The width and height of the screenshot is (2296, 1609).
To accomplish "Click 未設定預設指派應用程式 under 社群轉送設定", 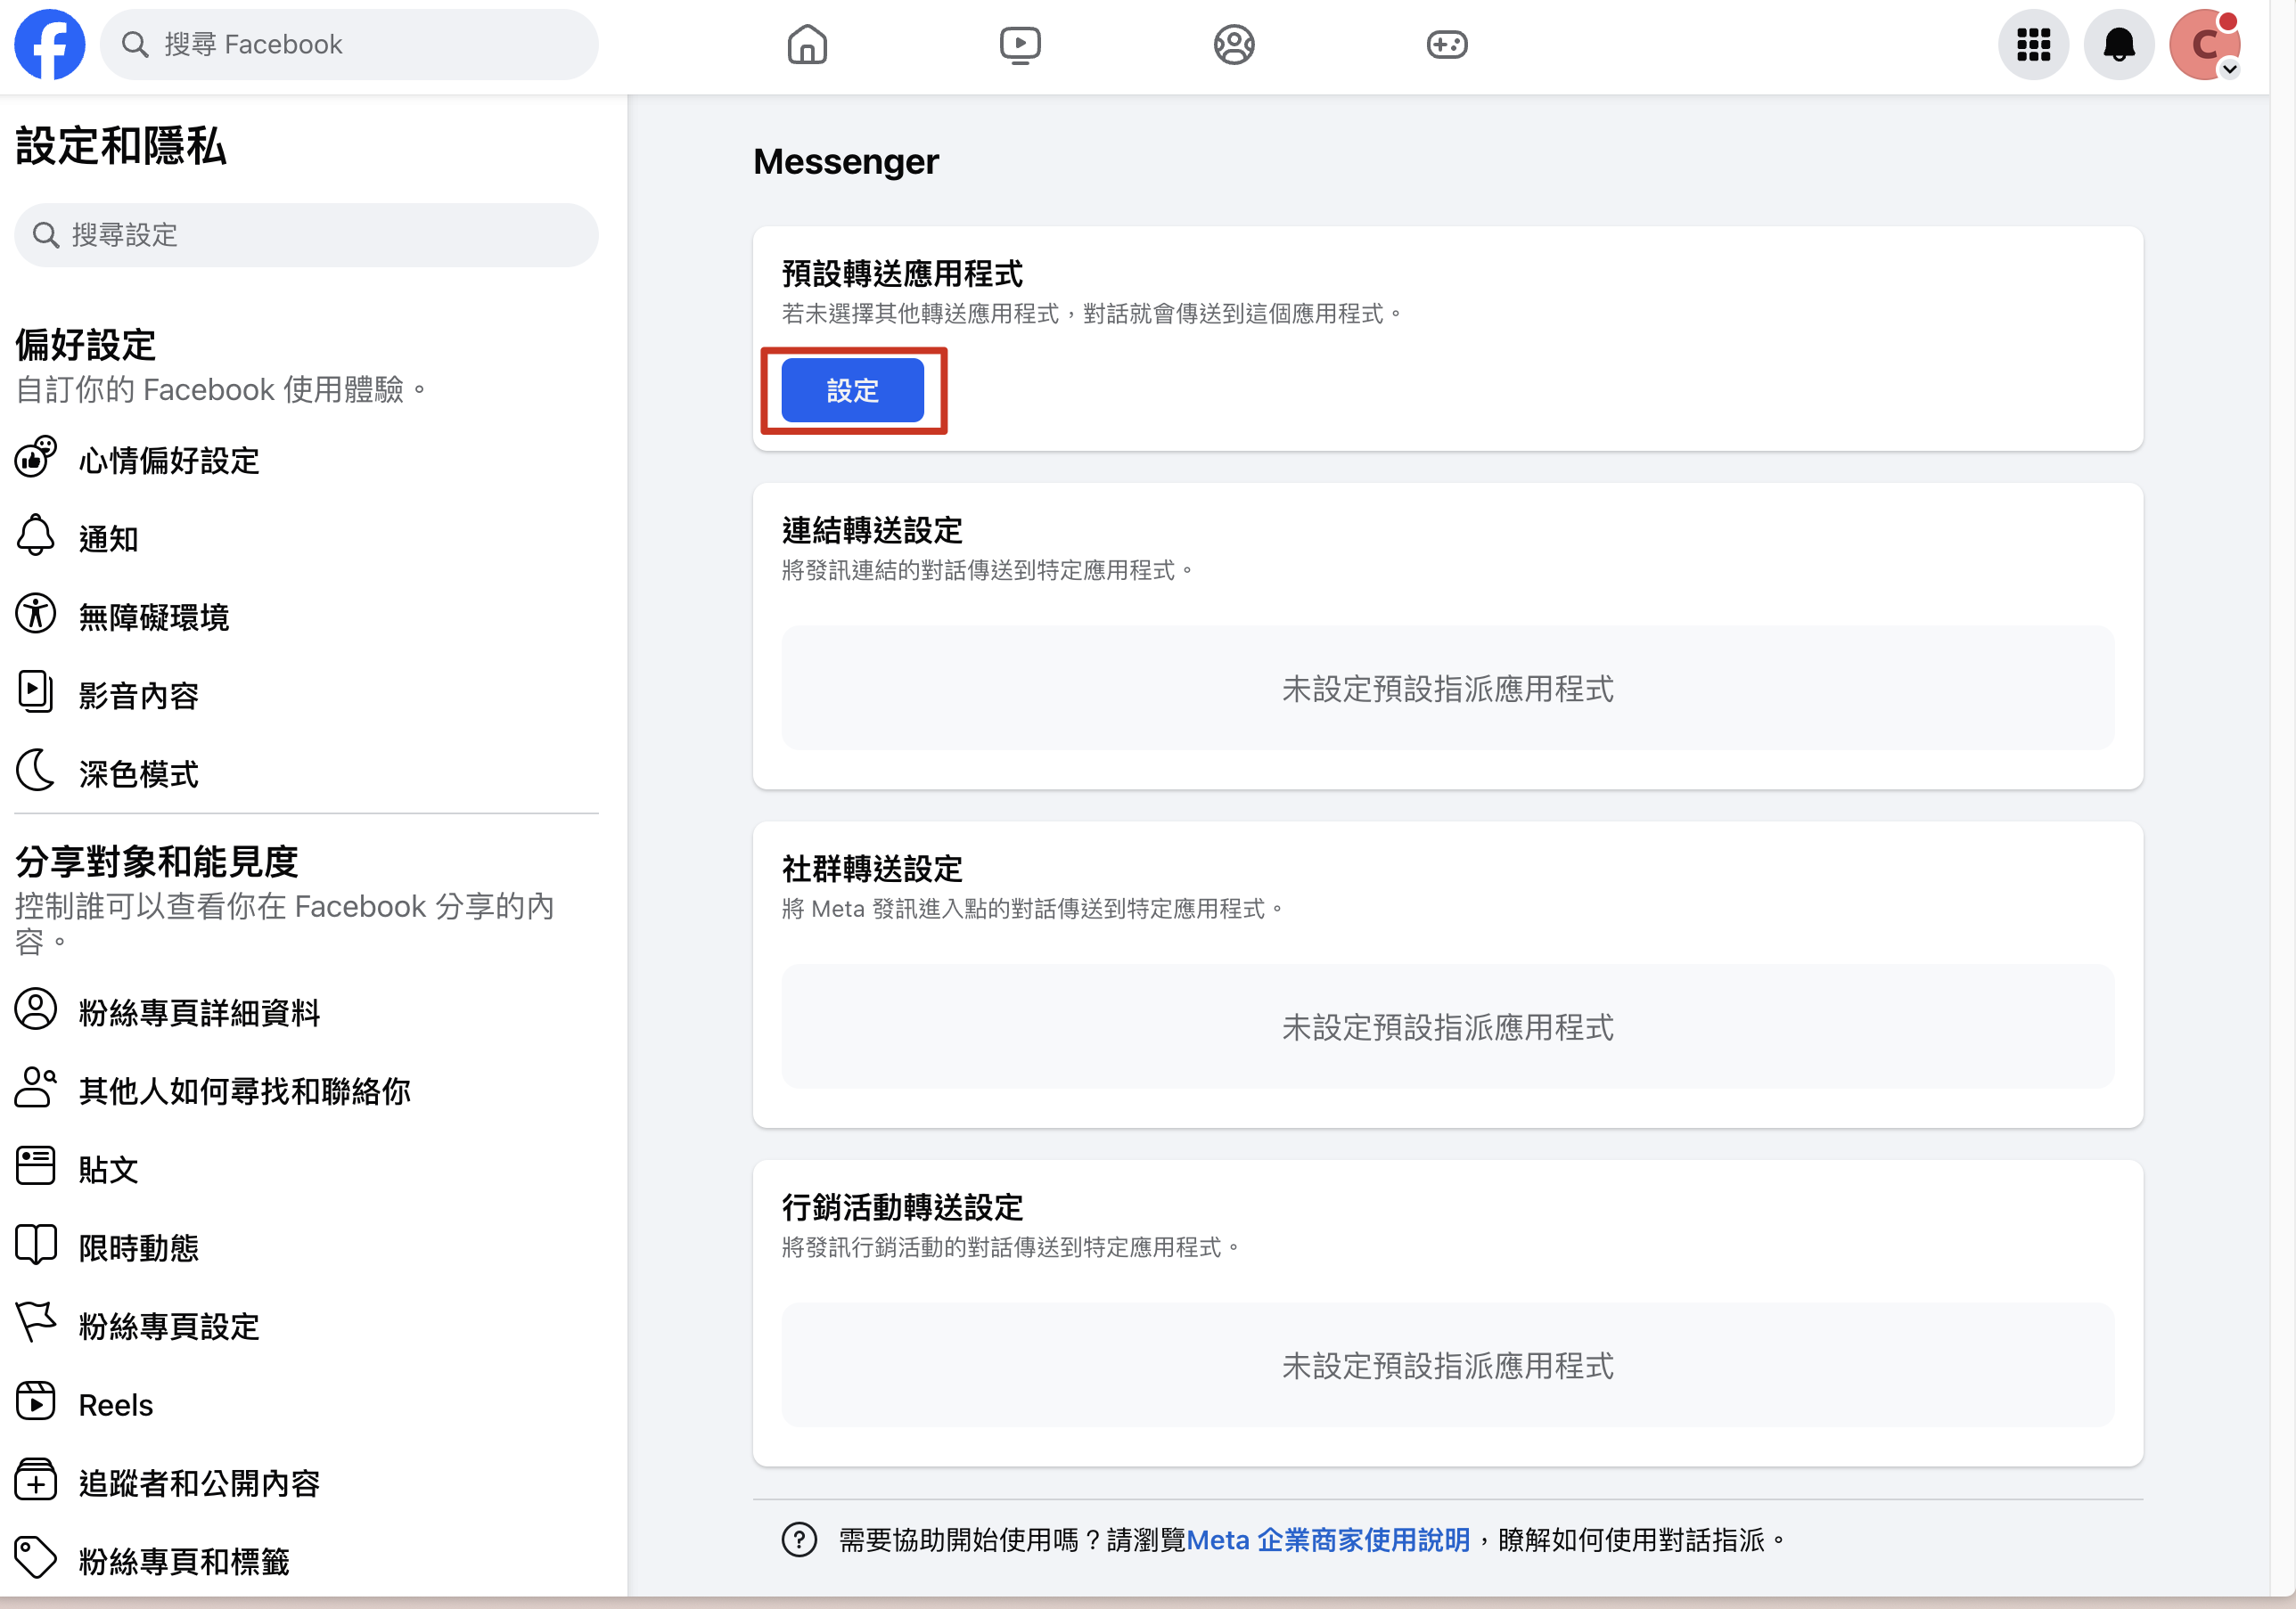I will pos(1447,1027).
